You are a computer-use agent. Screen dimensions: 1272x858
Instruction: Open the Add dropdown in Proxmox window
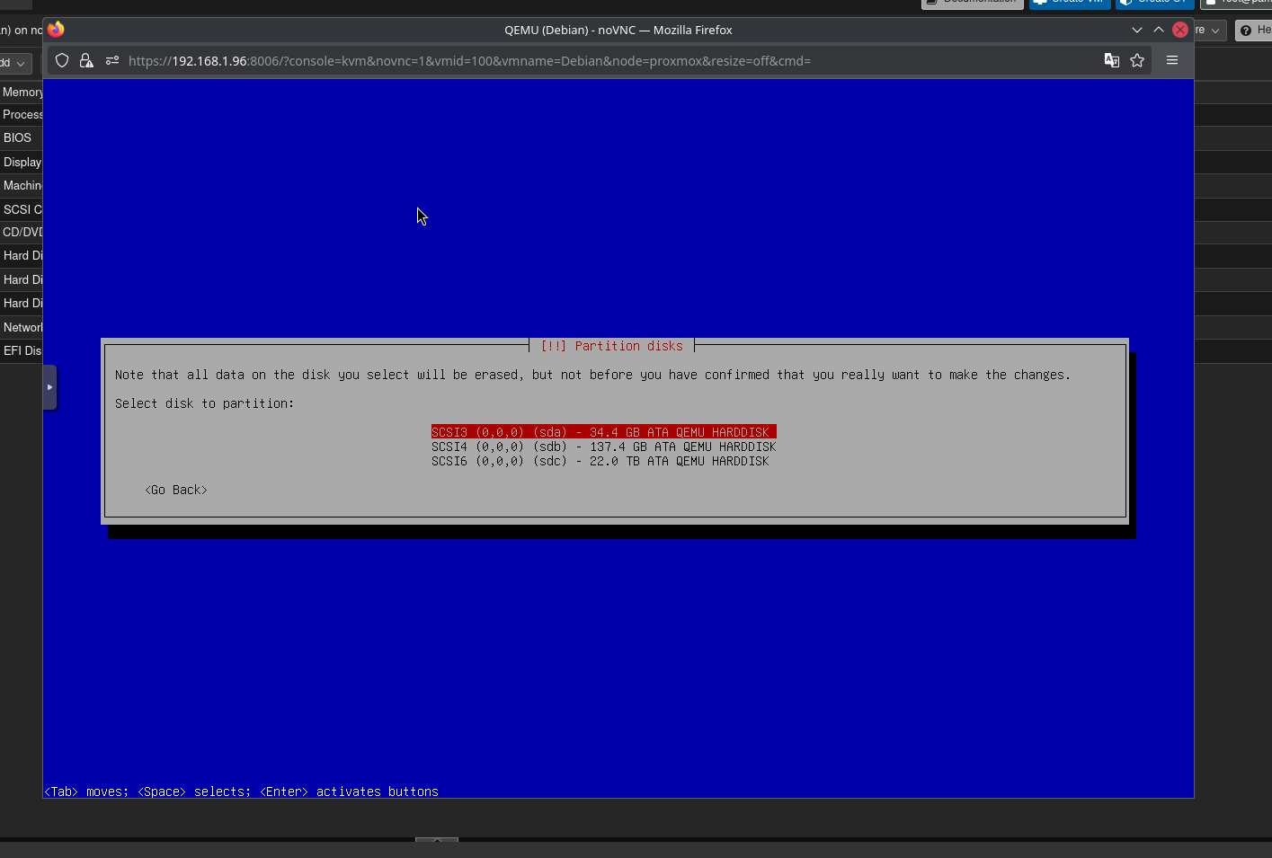pos(15,63)
